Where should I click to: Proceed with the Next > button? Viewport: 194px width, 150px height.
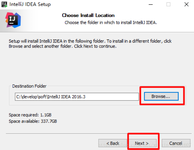point(142,143)
